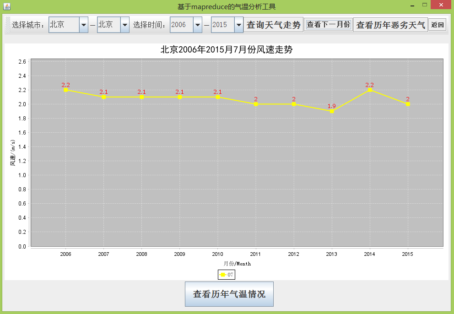Click the 2009 data point marker
The height and width of the screenshot is (314, 454).
180,97
